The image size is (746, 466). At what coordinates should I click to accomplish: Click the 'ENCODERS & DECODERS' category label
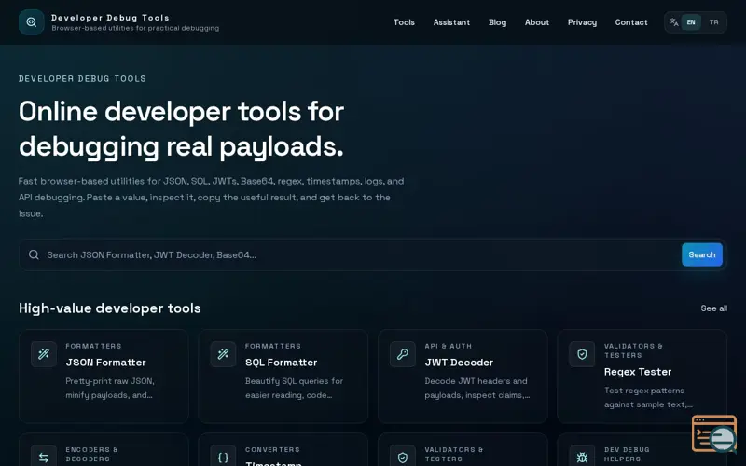pos(91,455)
